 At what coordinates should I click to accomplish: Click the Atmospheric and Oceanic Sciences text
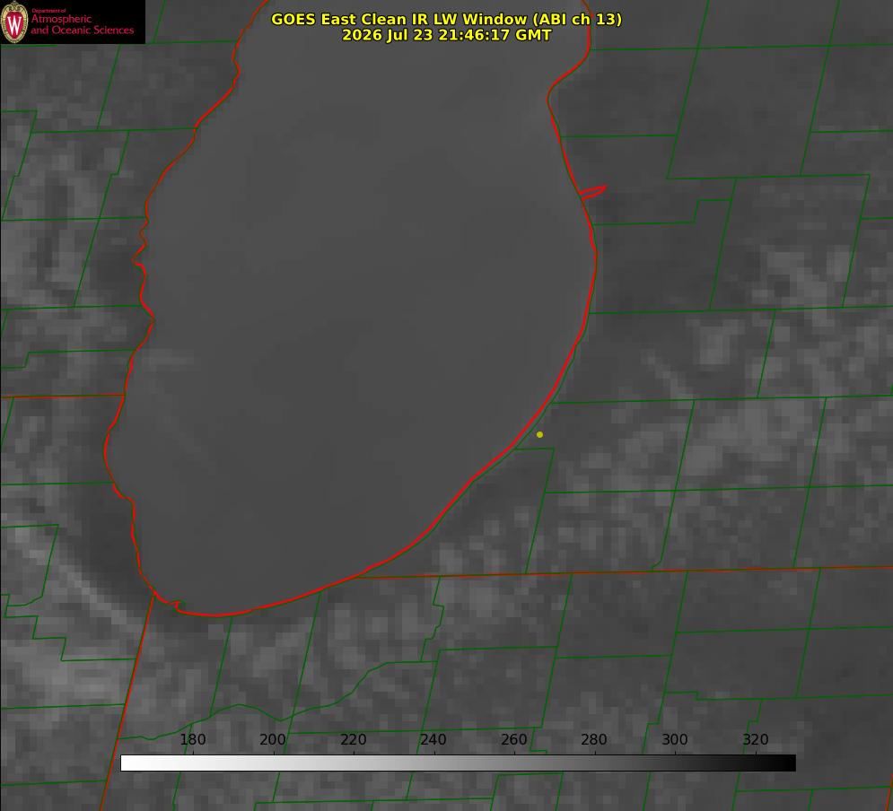tap(82, 24)
